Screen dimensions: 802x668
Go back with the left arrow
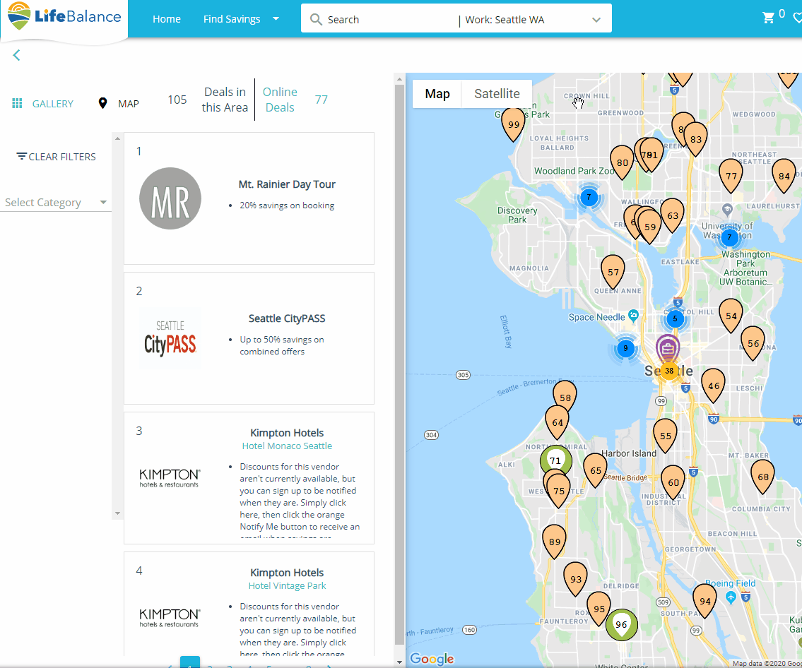[x=16, y=55]
